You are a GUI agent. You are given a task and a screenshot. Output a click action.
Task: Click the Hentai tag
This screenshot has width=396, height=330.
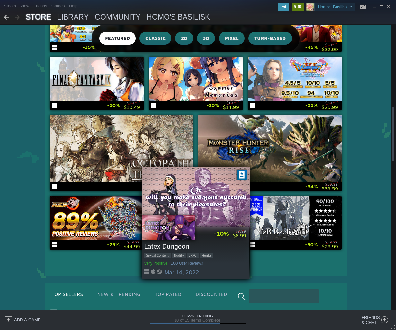[207, 255]
